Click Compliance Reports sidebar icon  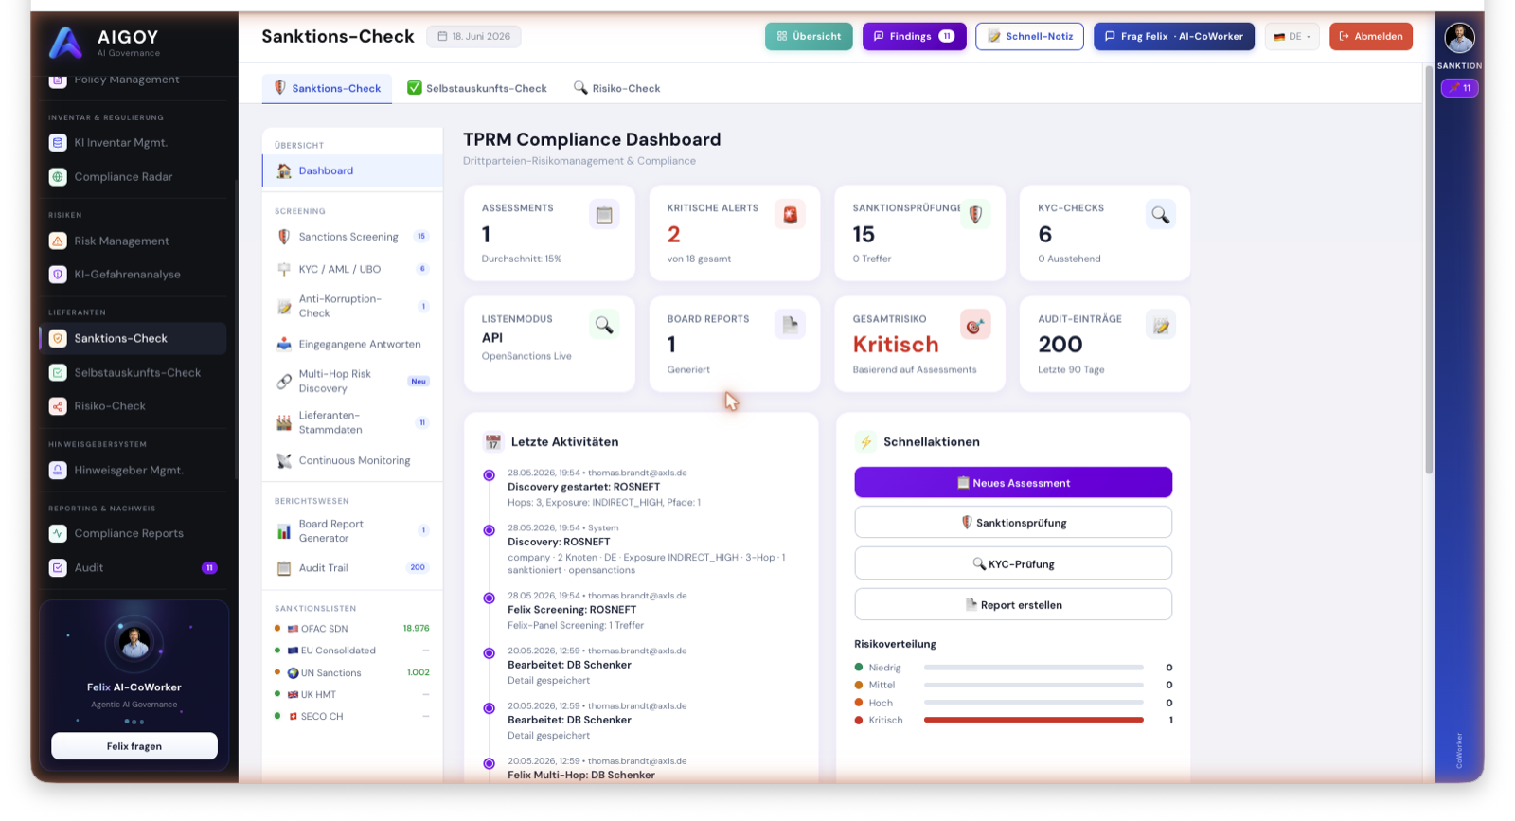(x=58, y=533)
